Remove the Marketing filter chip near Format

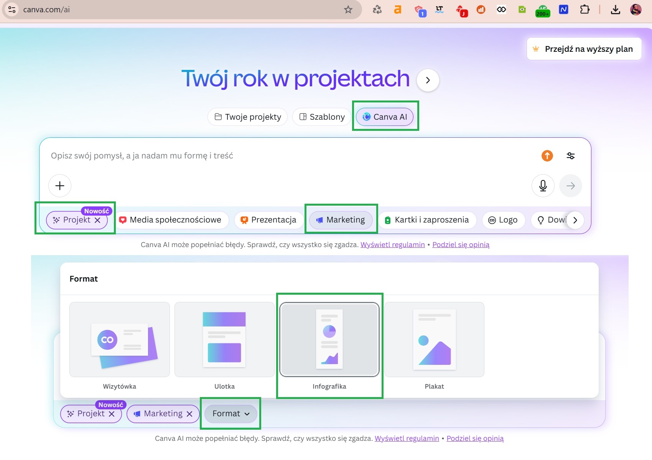coord(189,414)
